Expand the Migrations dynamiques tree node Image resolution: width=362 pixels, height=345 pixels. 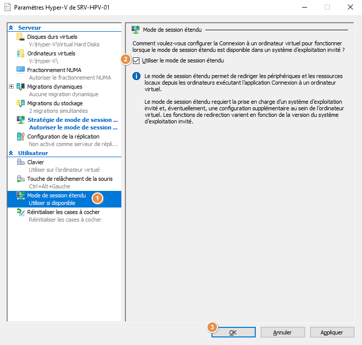(x=11, y=86)
